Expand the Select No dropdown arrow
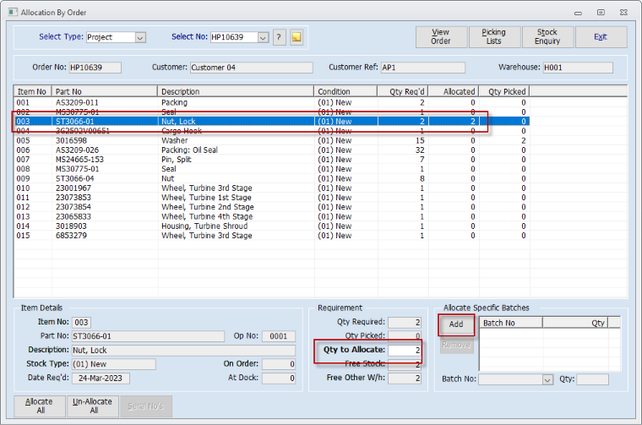 263,37
